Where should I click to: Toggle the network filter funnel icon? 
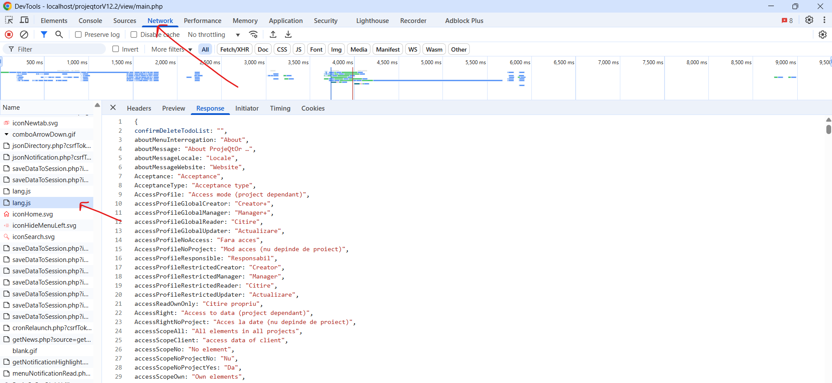pyautogui.click(x=44, y=34)
